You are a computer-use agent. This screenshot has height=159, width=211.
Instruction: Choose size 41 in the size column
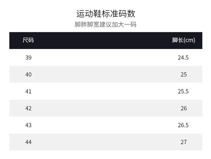coord(28,91)
